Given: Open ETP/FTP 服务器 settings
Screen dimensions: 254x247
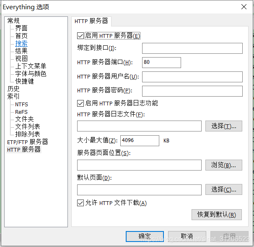Looking at the screenshot, I should point(28,142).
